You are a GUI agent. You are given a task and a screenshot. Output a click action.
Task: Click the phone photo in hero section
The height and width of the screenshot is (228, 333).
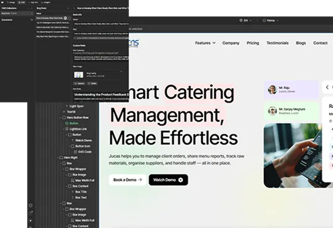(293, 155)
